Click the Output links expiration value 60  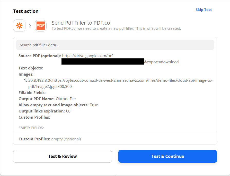point(68,111)
